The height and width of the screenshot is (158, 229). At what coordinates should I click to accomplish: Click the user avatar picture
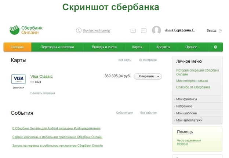(156, 30)
